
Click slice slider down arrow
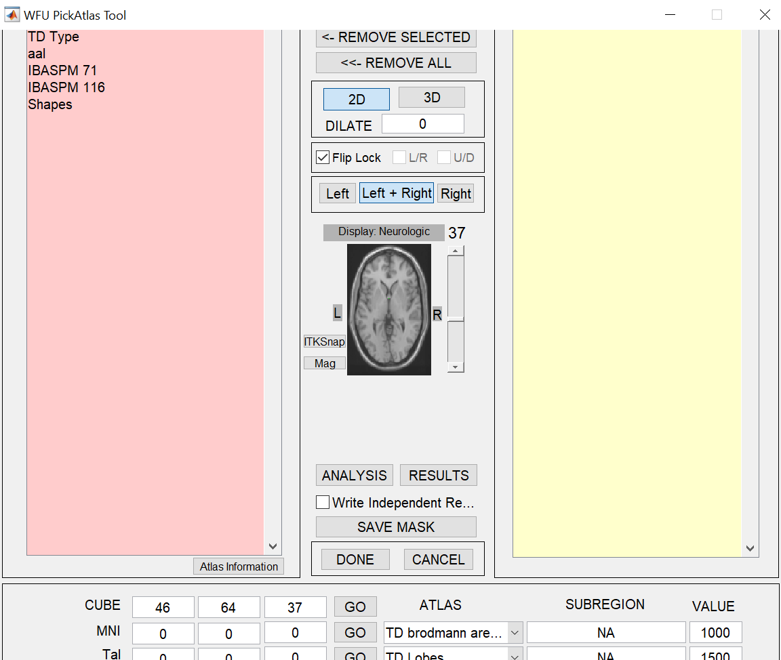(456, 367)
